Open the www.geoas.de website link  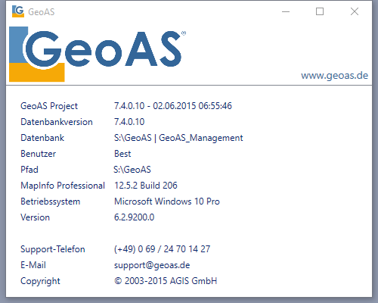pos(334,76)
